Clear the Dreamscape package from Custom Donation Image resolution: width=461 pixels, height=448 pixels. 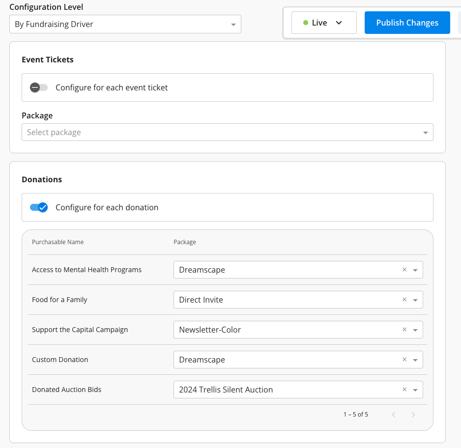coord(404,360)
